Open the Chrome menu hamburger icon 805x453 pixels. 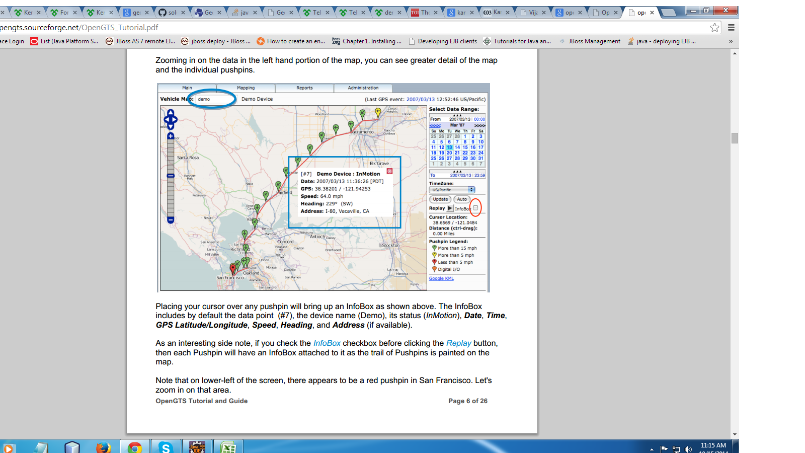731,28
